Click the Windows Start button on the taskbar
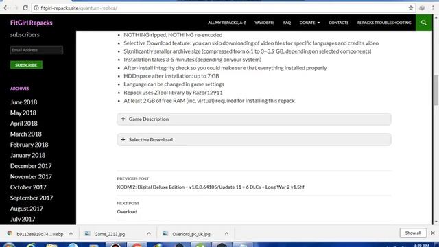 pos(8,245)
